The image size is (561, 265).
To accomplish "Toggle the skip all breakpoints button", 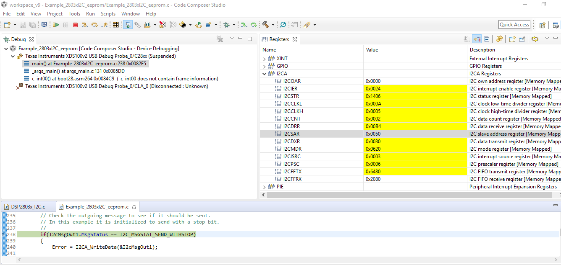I will tap(283, 25).
